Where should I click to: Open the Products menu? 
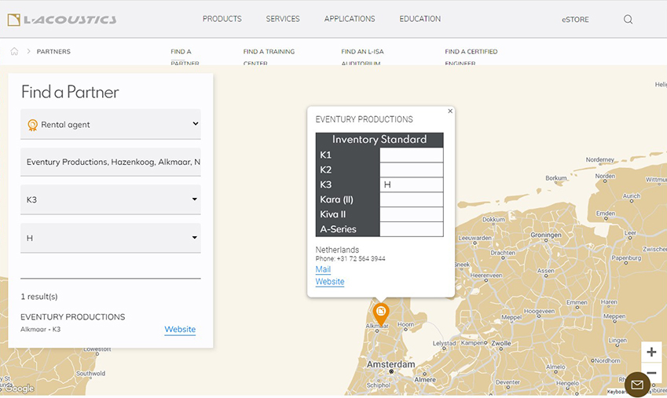(x=222, y=19)
